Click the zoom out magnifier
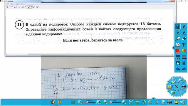The height and width of the screenshot is (106, 188). 105,102
